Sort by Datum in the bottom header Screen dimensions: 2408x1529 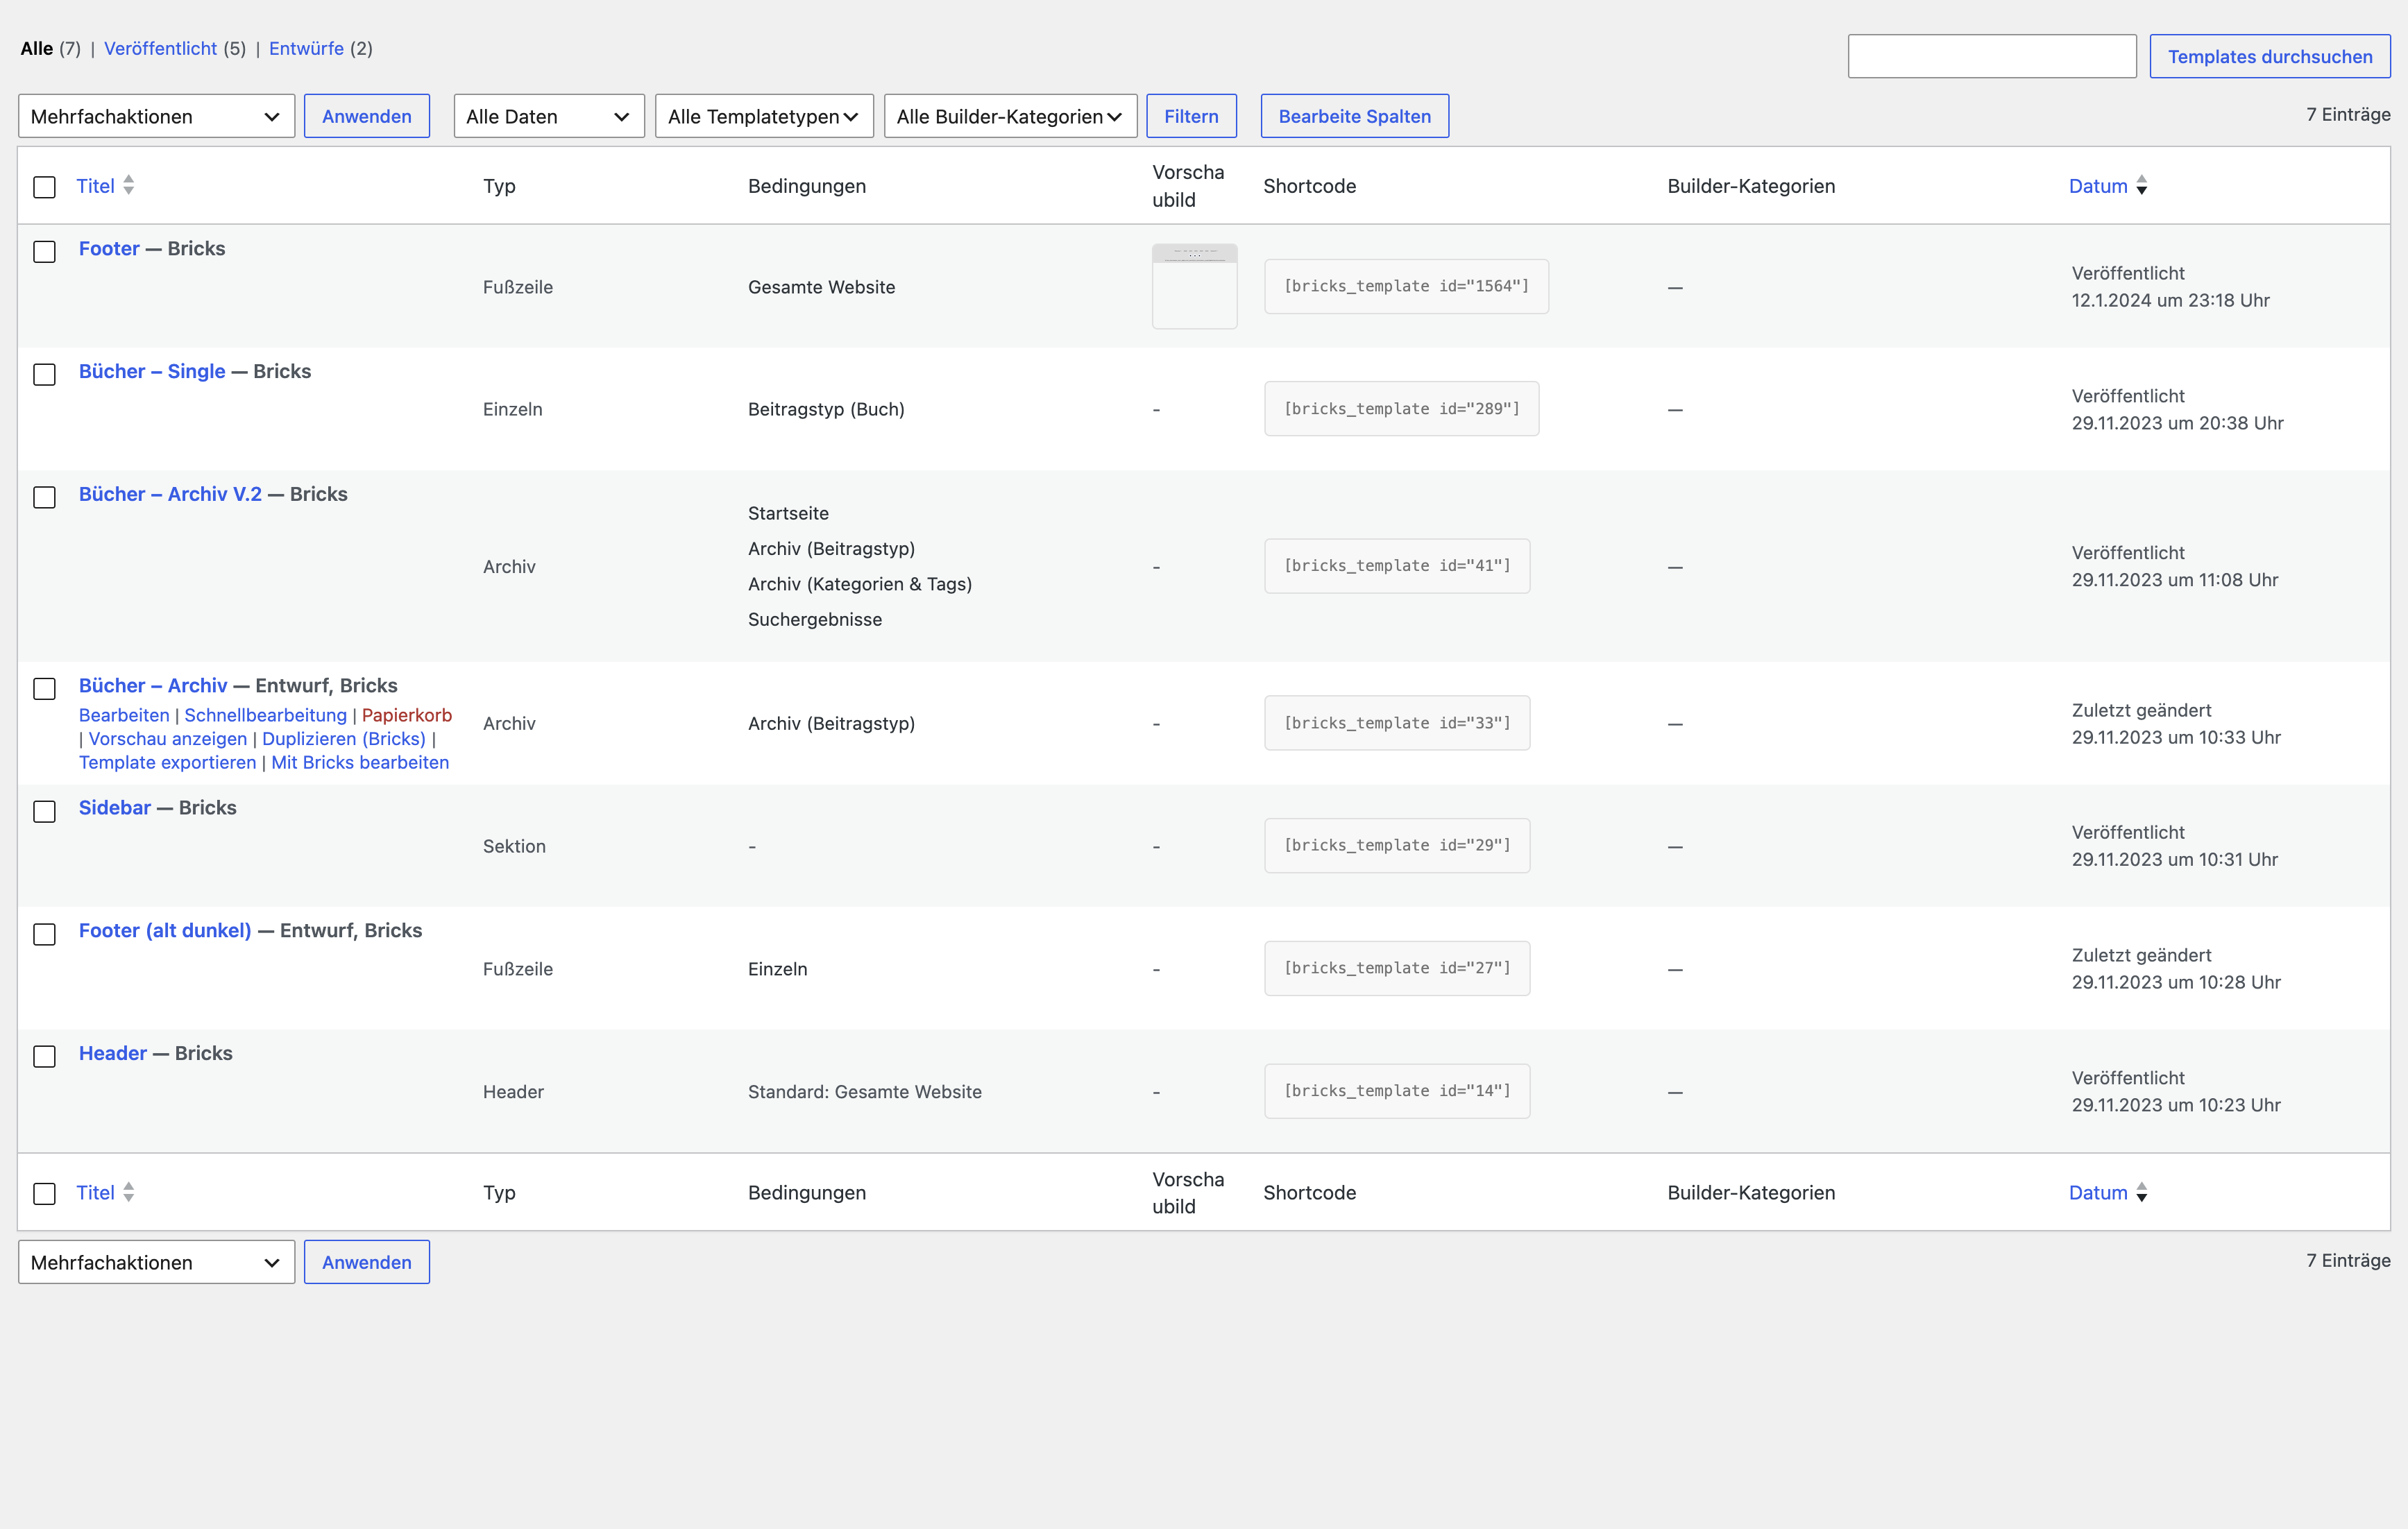coord(2108,1192)
